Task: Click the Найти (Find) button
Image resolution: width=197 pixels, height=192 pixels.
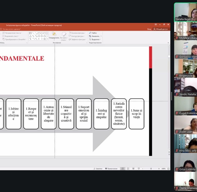Action: point(92,33)
